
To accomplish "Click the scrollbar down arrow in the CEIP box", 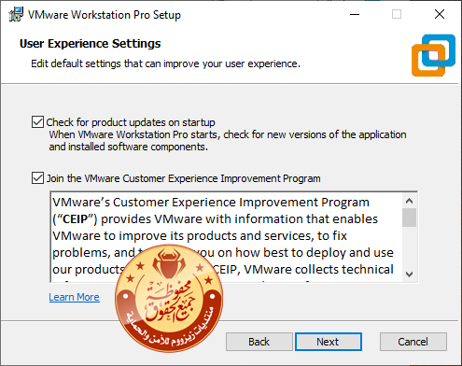I will 409,274.
